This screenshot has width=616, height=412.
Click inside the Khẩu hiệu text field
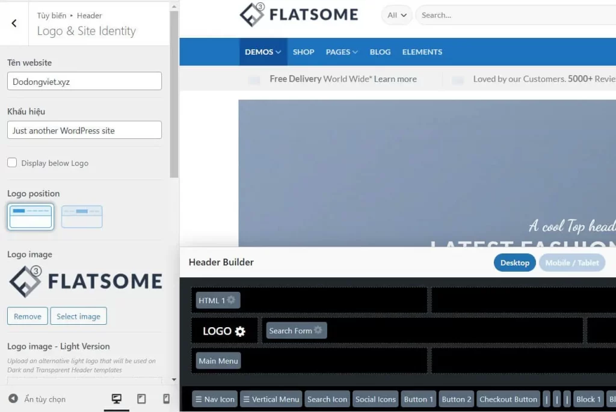(84, 130)
